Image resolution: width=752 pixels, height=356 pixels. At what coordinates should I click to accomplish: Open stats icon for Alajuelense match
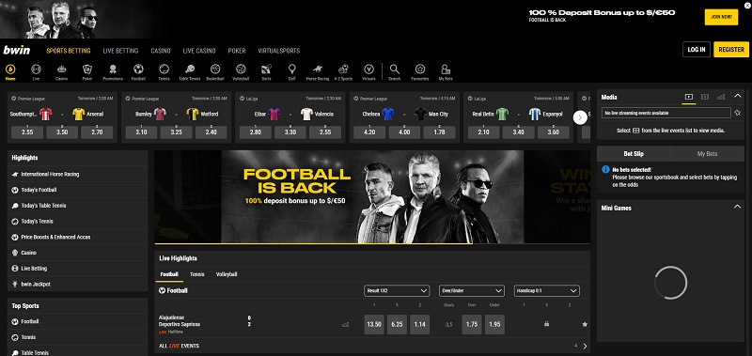tap(345, 324)
